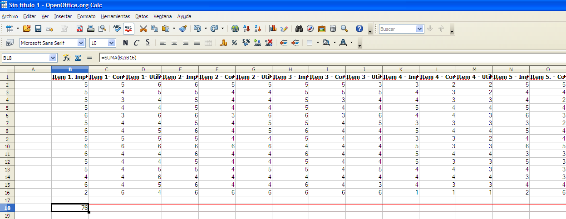566x219 pixels.
Task: Click the Sum sigma icon
Action: tap(78, 58)
